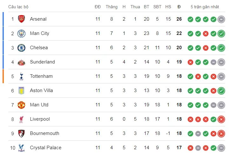Click the Arsenal club crest icon
The image size is (241, 154).
point(21,19)
